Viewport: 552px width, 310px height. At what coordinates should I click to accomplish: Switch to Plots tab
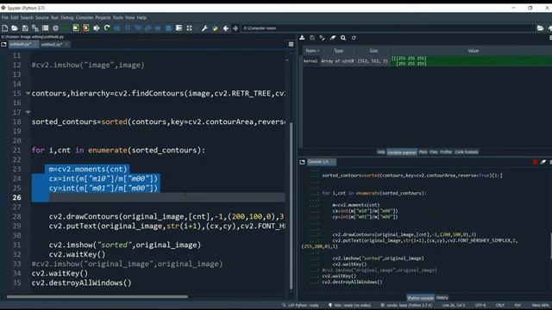point(423,152)
